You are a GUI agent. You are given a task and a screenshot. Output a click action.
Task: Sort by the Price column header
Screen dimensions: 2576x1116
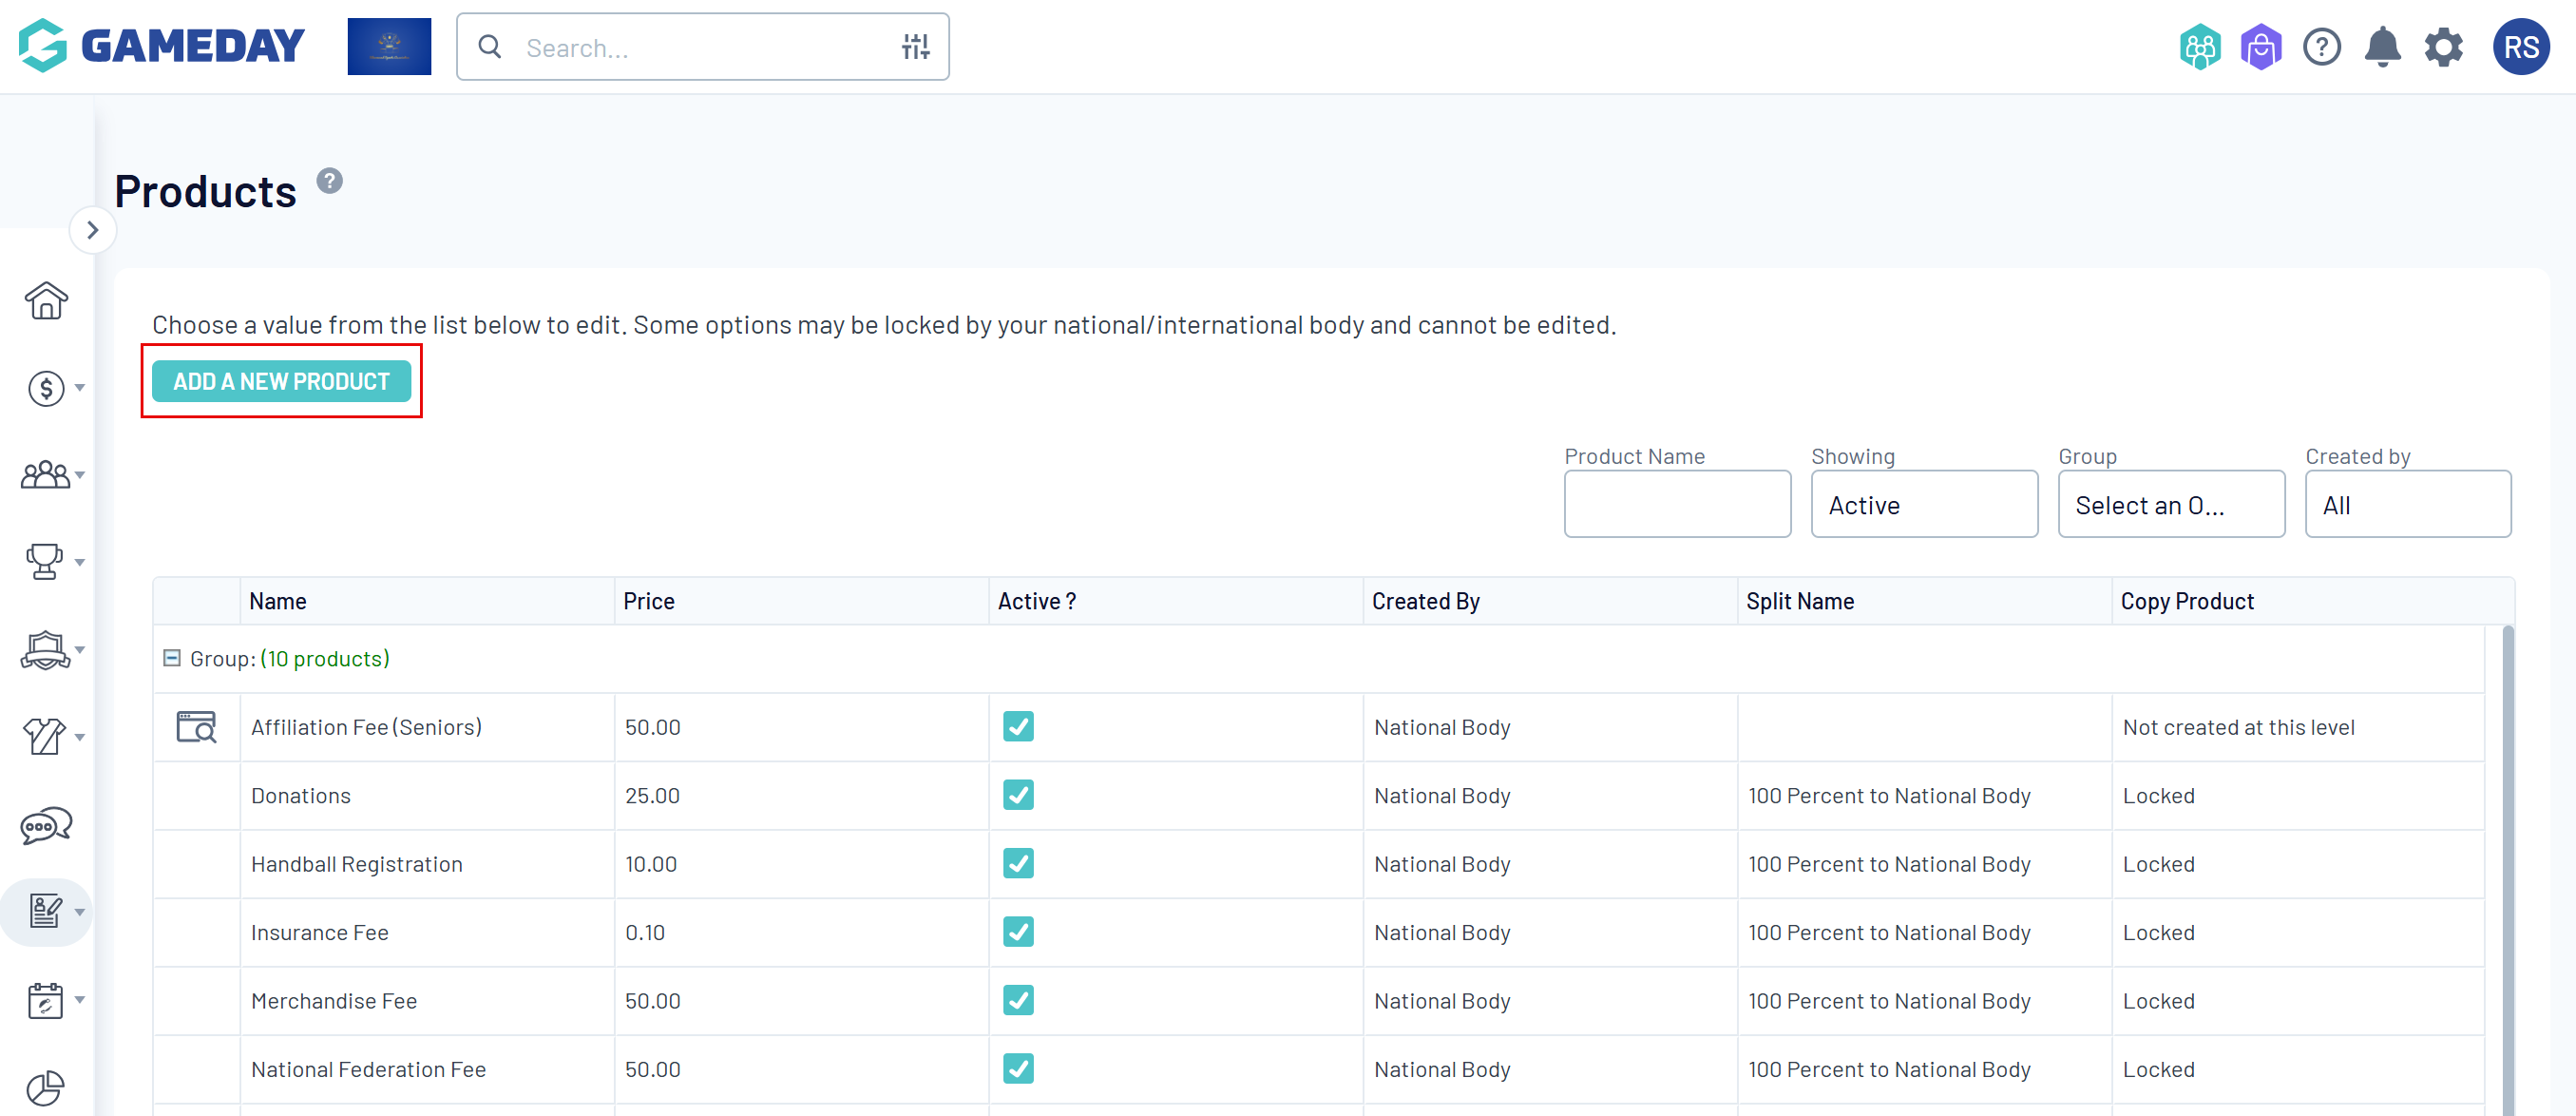(649, 601)
